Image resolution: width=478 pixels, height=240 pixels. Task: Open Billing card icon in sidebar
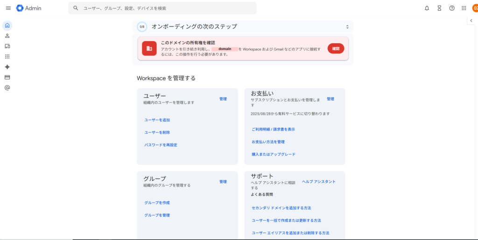pos(7,77)
